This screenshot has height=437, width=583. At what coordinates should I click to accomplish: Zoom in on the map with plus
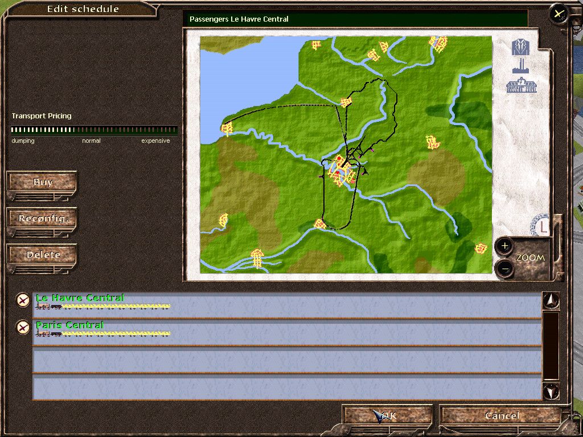(504, 246)
